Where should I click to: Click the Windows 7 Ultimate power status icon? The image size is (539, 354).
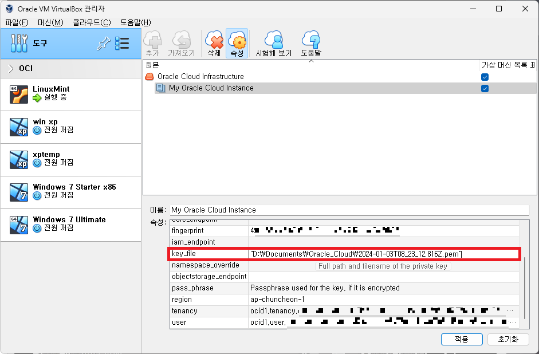pyautogui.click(x=37, y=229)
